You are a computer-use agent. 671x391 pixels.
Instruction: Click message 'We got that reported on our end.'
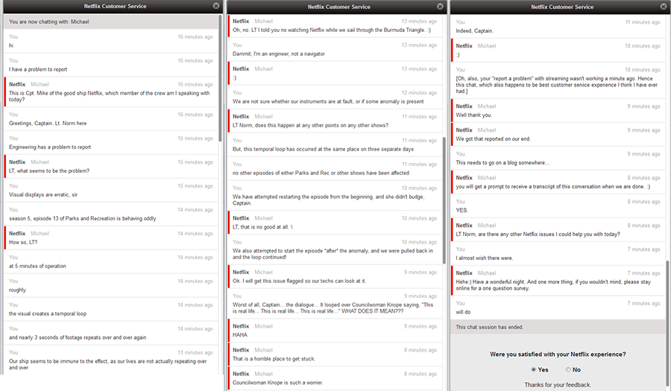493,139
